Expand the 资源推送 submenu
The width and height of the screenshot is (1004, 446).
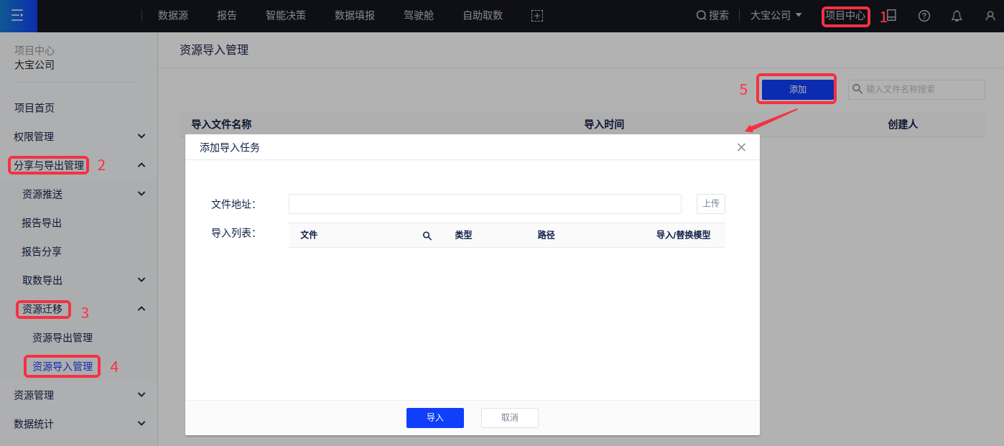tap(141, 194)
